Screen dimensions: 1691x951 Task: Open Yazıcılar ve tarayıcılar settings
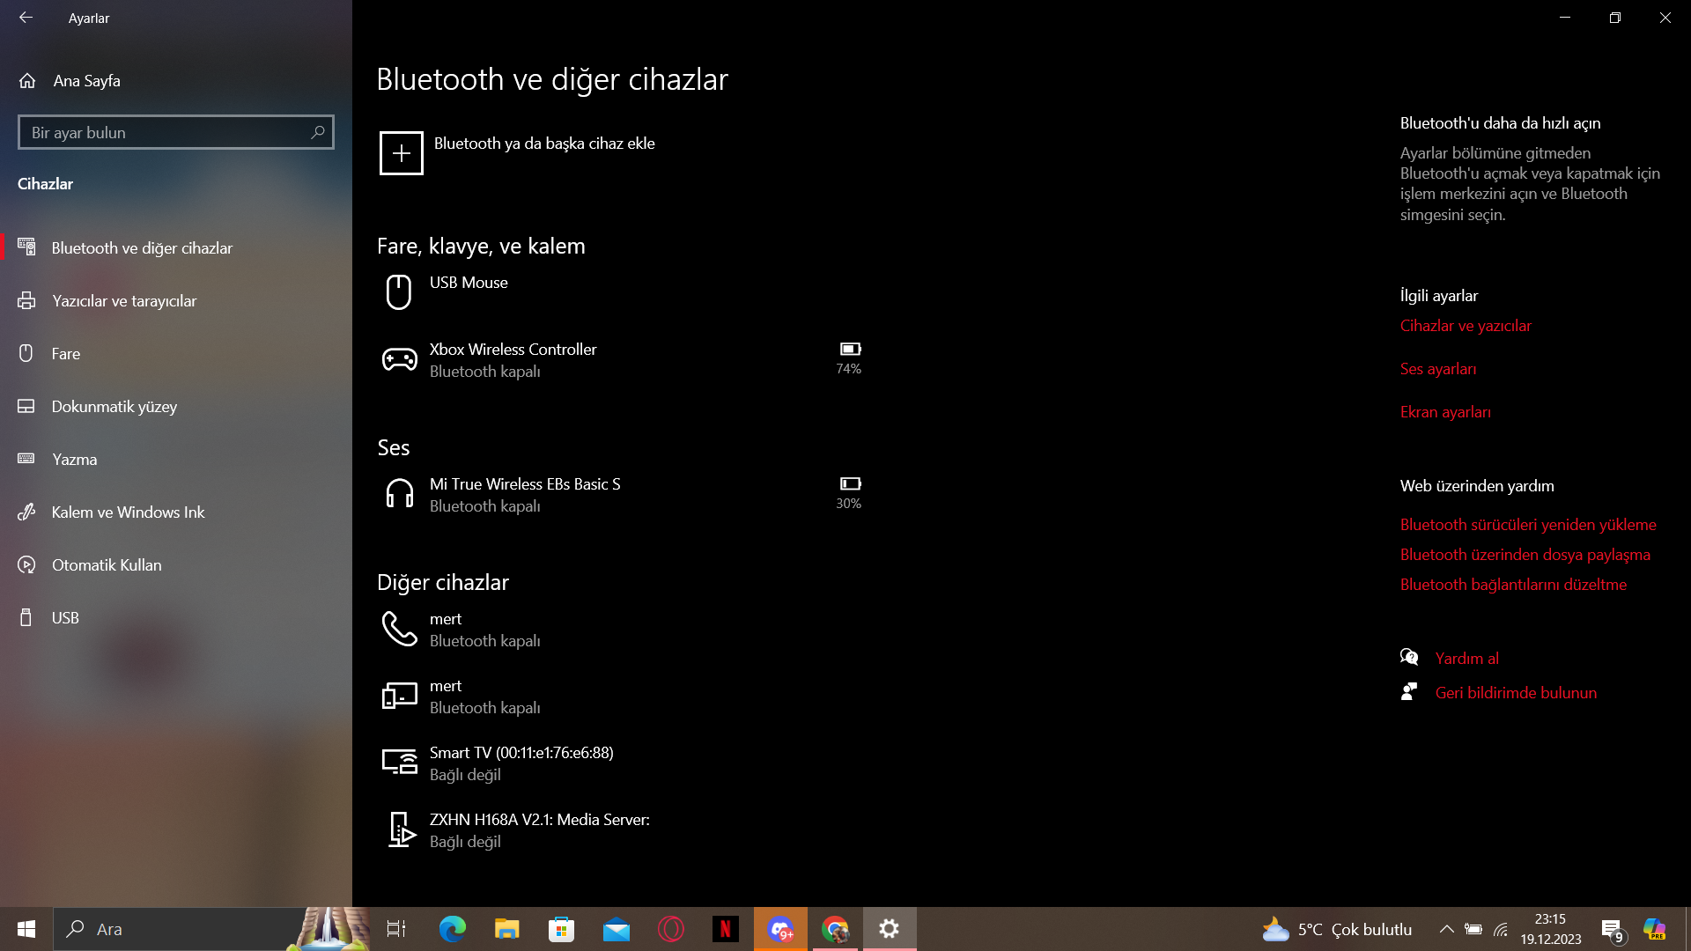tap(123, 301)
